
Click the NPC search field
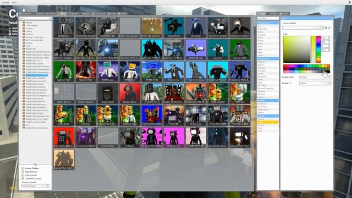tap(35, 18)
